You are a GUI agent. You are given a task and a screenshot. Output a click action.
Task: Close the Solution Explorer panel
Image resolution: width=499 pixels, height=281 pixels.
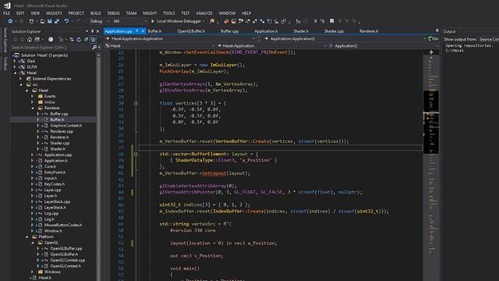click(97, 31)
